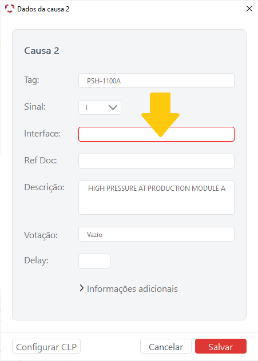The height and width of the screenshot is (361, 258).
Task: Expand Informações adicionais section
Action: pos(129,288)
